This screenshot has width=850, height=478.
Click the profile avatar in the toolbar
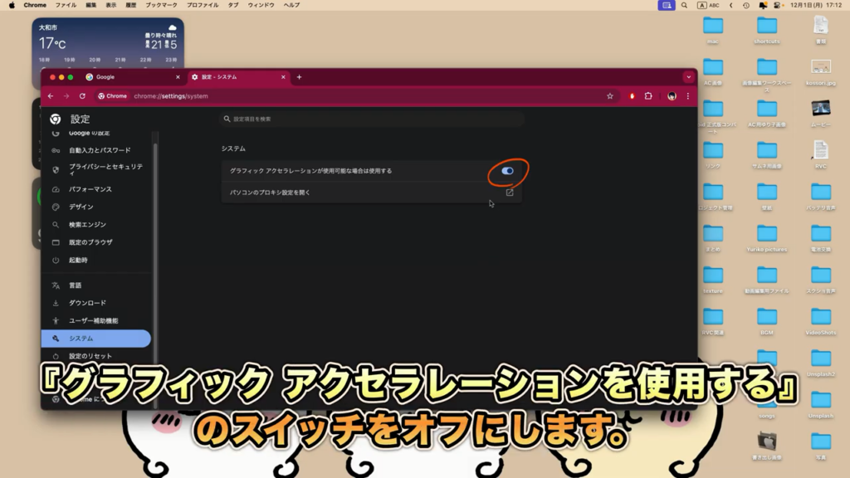[x=671, y=96]
